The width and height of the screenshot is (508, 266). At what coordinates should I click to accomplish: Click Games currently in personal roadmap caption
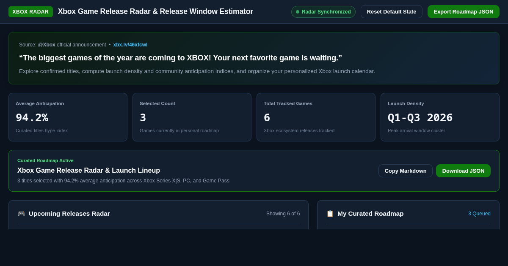click(x=179, y=130)
